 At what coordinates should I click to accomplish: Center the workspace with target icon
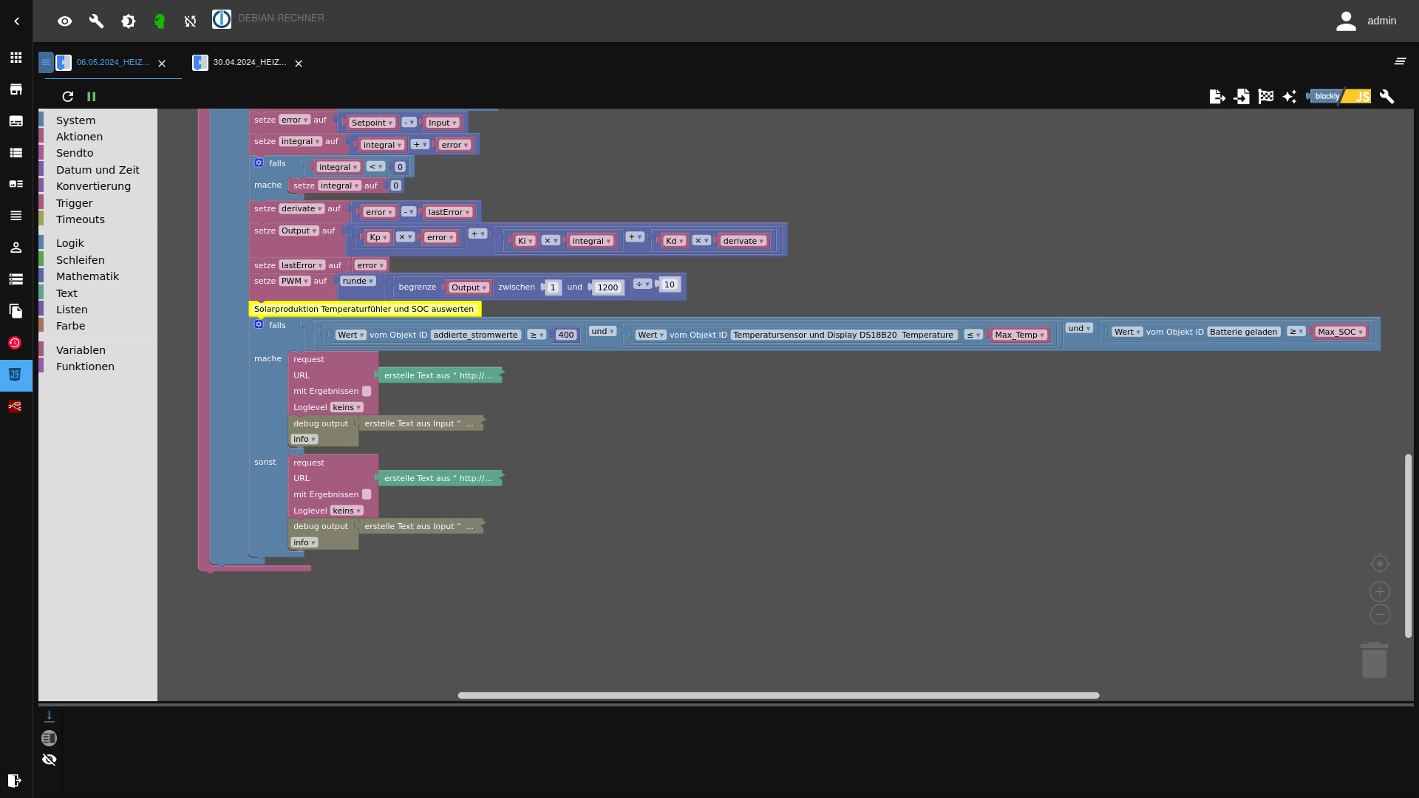pyautogui.click(x=1380, y=564)
